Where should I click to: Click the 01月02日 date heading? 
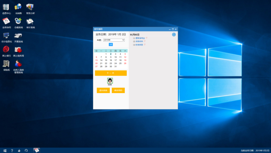point(135,35)
